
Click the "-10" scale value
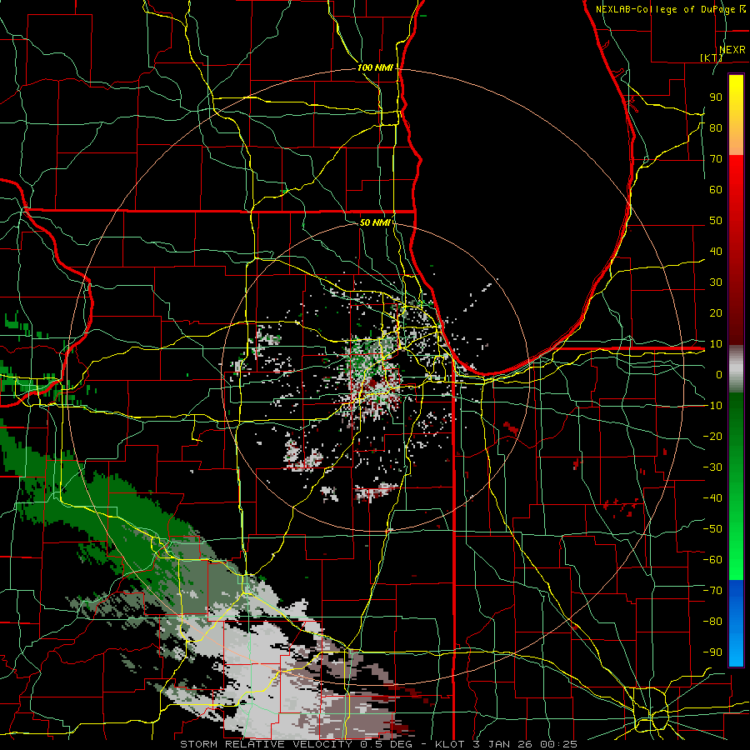(x=712, y=406)
